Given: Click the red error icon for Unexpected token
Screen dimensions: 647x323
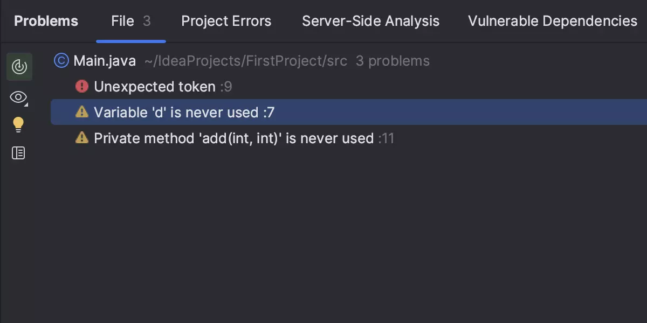Looking at the screenshot, I should (82, 86).
